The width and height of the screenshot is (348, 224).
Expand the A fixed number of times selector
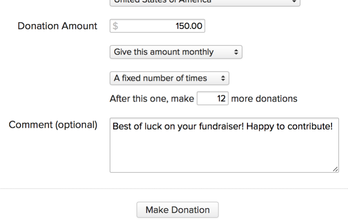169,78
